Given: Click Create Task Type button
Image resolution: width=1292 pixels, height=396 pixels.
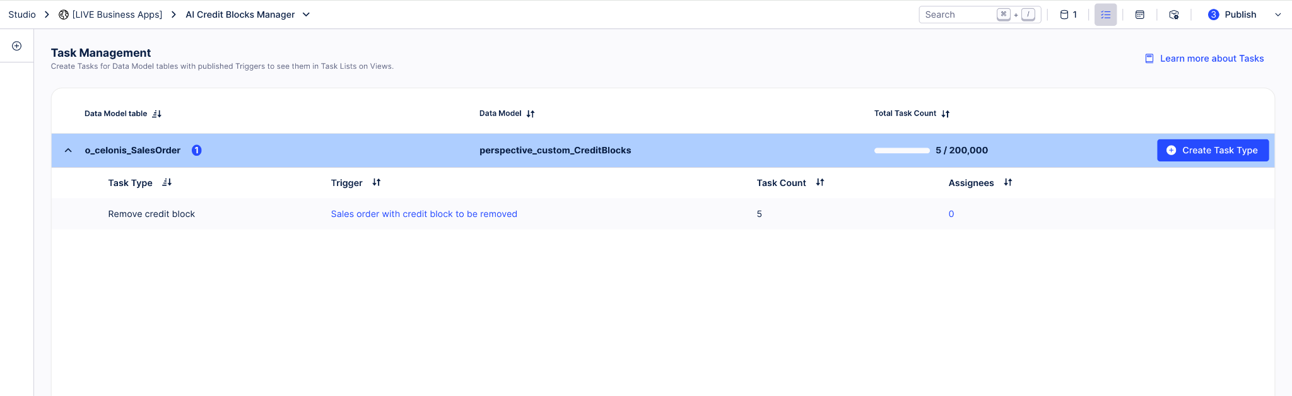Looking at the screenshot, I should (1213, 150).
